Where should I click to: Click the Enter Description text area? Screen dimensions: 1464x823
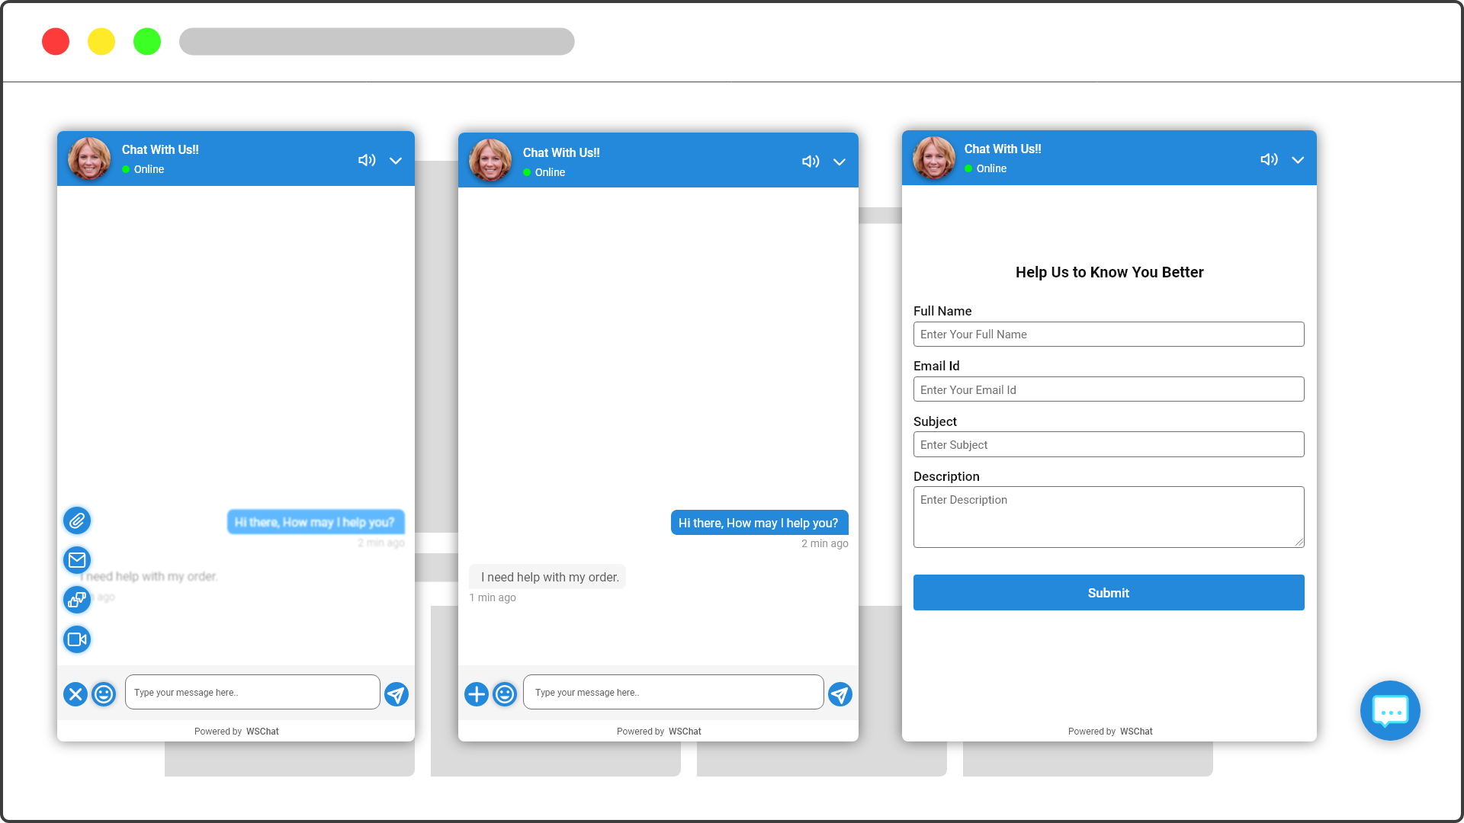pos(1109,517)
